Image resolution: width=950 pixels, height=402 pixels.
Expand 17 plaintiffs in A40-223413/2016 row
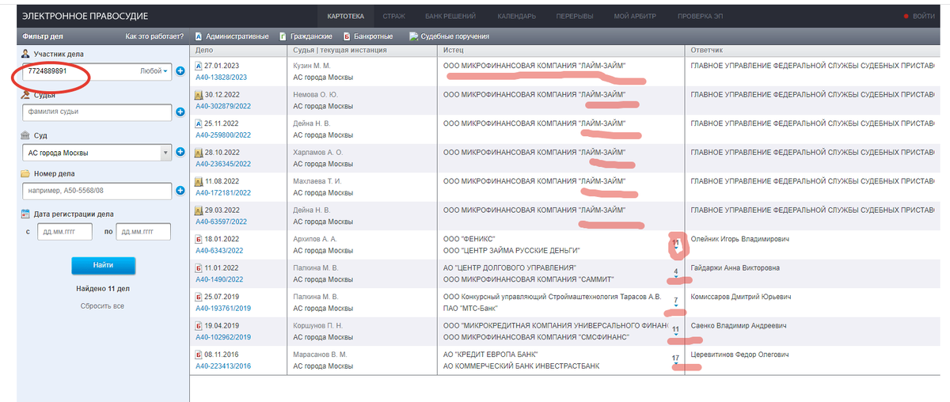point(675,360)
